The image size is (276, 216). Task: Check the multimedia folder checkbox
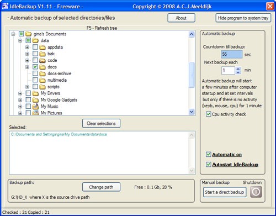coord(35,80)
